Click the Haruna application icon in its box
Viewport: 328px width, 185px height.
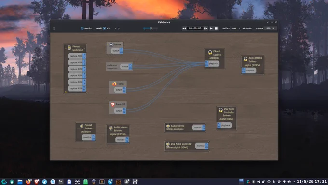pyautogui.click(x=111, y=44)
